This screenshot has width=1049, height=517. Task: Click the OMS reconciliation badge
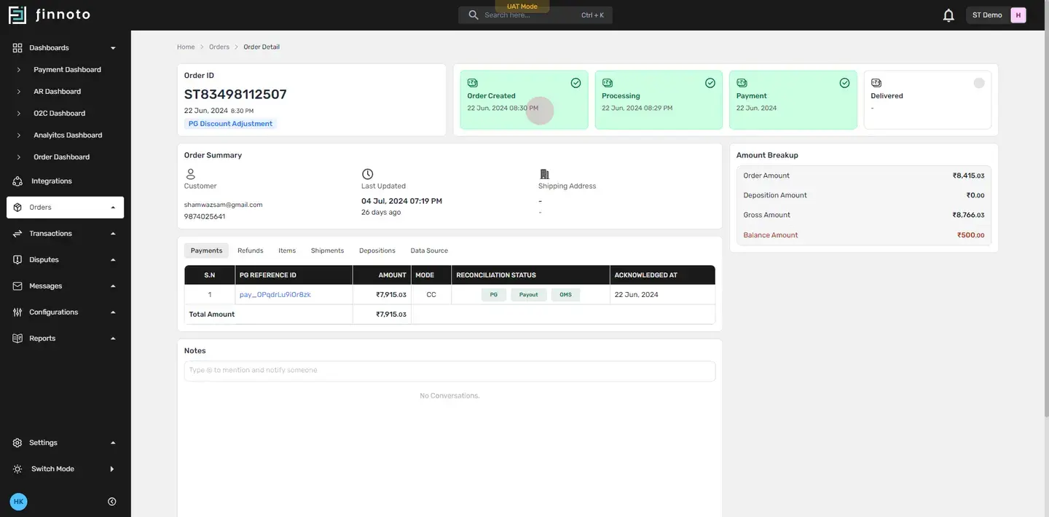pos(565,295)
